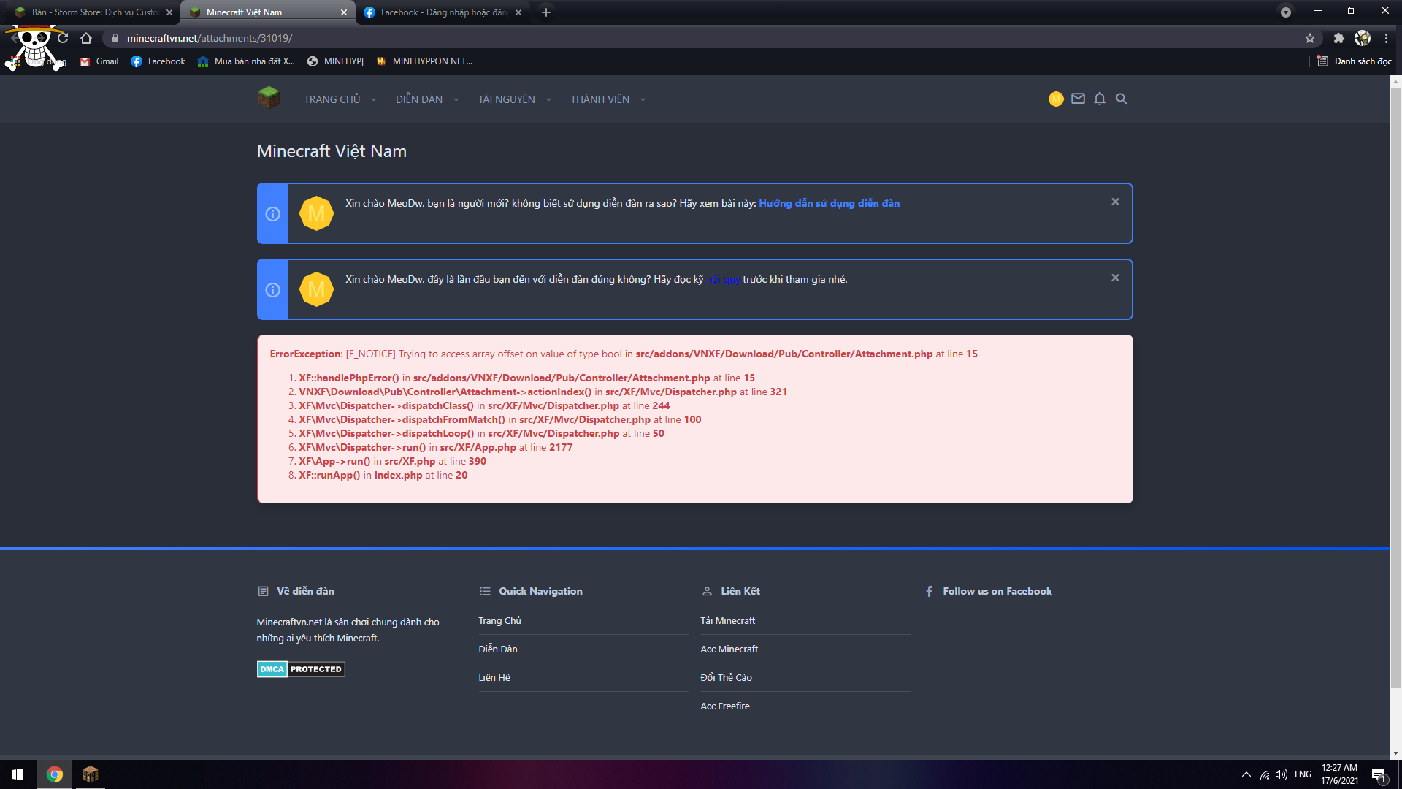This screenshot has height=789, width=1402.
Task: Dismiss the second welcome notice about rules
Action: 1115,278
